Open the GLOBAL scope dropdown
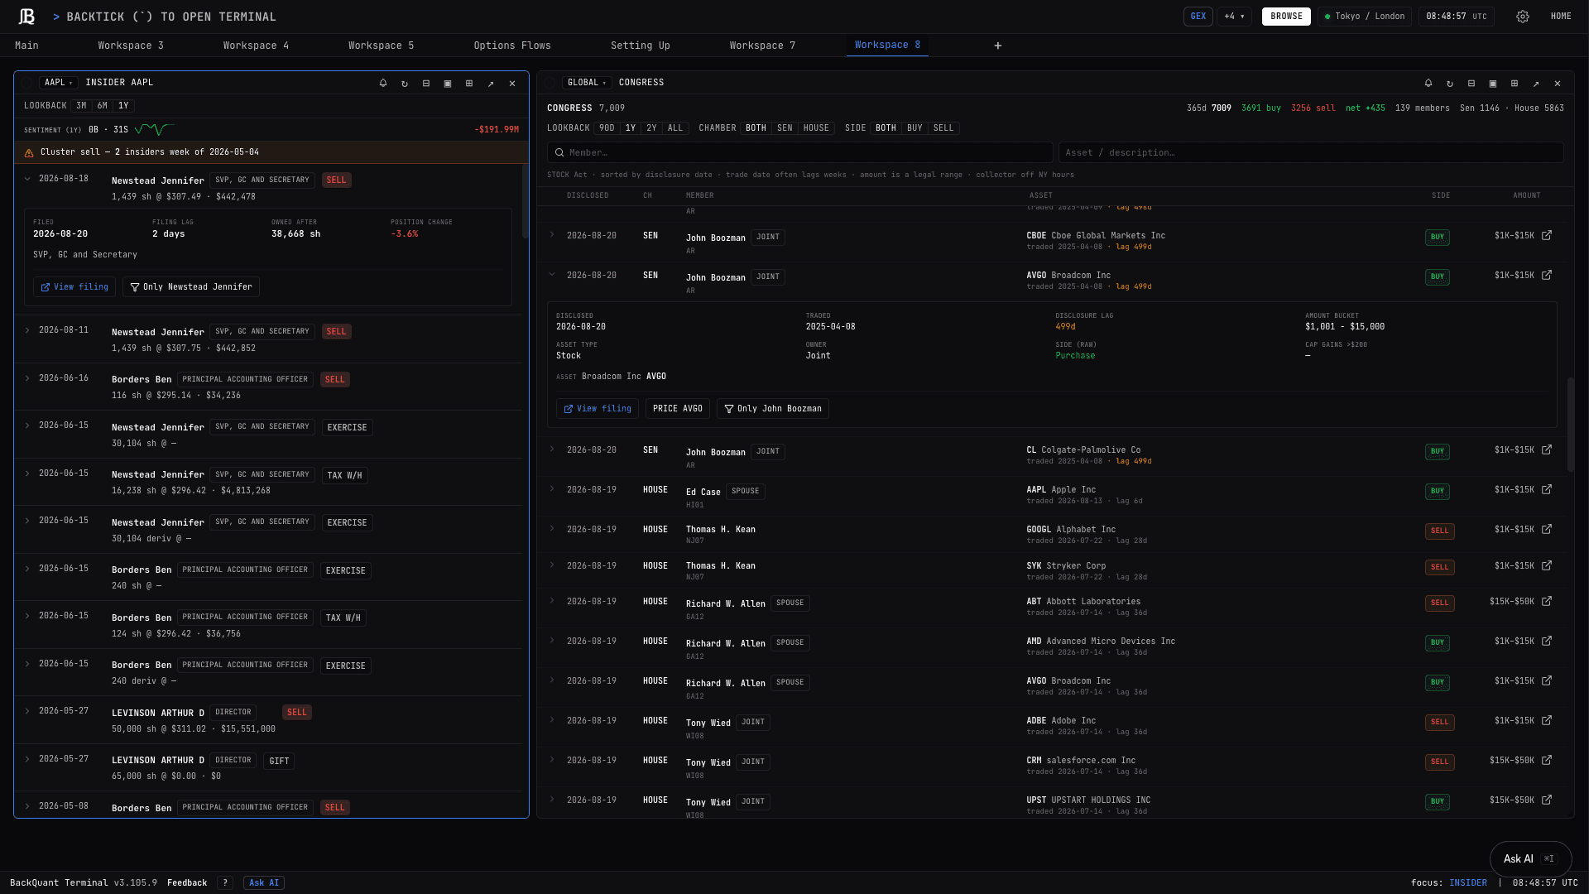The image size is (1589, 894). point(587,83)
